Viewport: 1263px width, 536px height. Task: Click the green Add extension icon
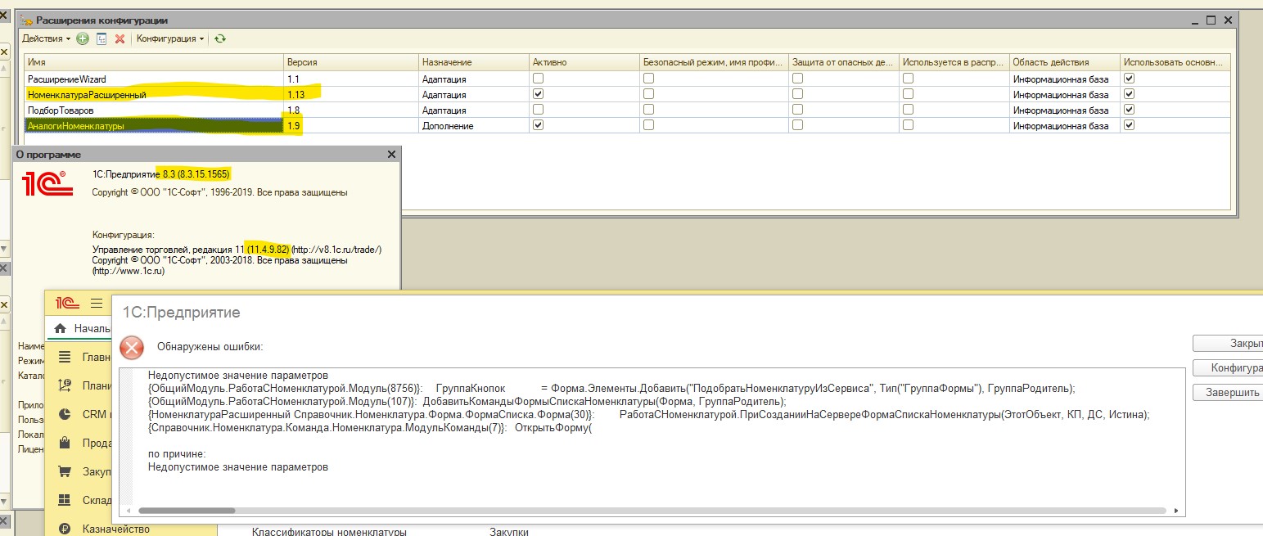(x=83, y=38)
